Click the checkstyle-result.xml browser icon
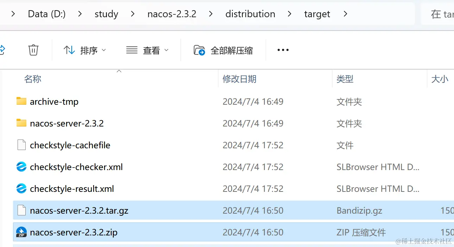Image resolution: width=454 pixels, height=247 pixels. pos(21,189)
